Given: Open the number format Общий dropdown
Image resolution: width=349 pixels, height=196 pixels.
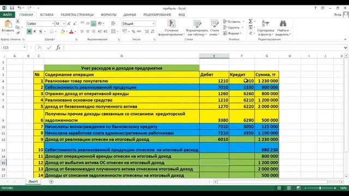Looking at the screenshot, I should [x=153, y=23].
